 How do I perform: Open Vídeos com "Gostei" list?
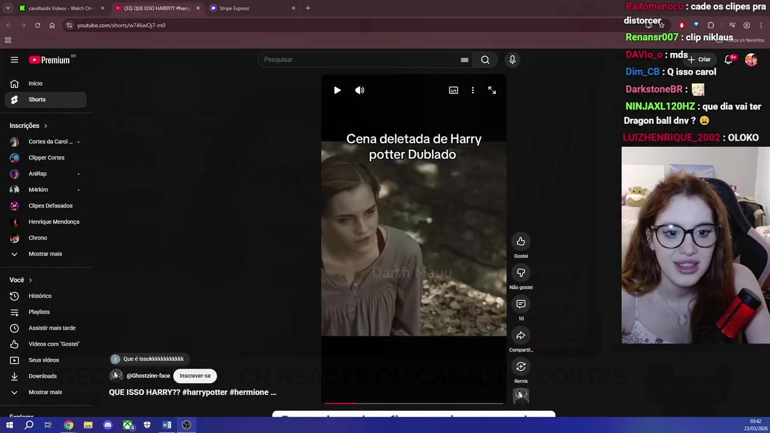click(x=46, y=344)
